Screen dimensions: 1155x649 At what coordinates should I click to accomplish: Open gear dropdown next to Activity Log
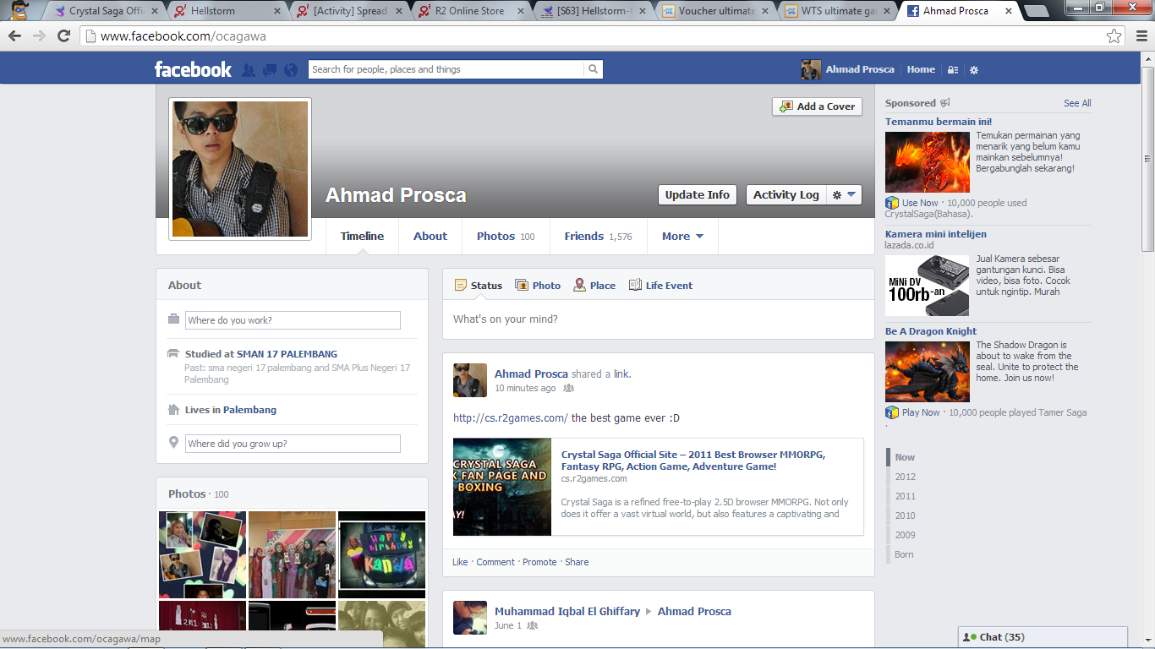point(844,194)
